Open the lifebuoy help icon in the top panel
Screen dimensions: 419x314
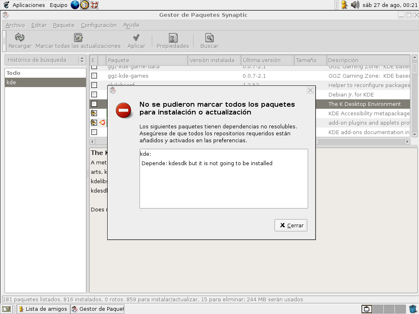[x=94, y=5]
